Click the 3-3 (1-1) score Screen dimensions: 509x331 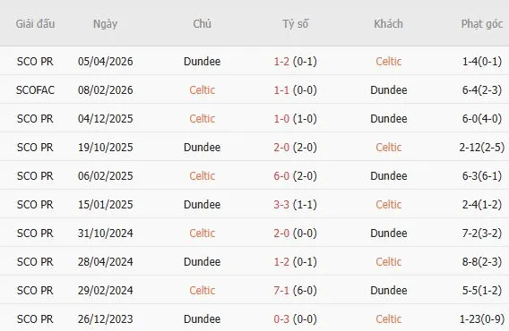(295, 205)
